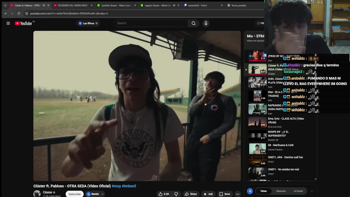Image resolution: width=350 pixels, height=197 pixels.
Task: Click the search magnifier button
Action: click(x=194, y=23)
